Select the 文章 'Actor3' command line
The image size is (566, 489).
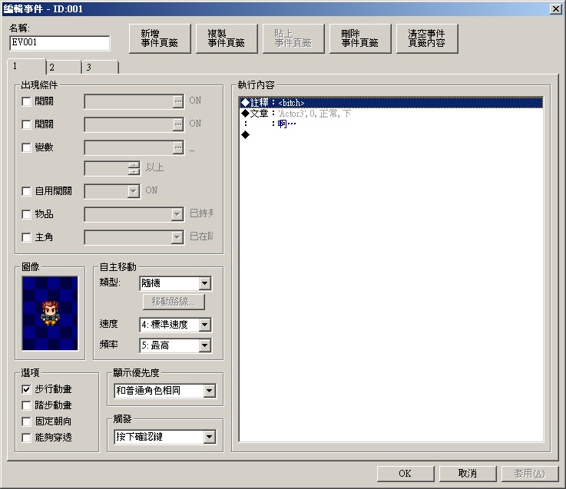391,114
